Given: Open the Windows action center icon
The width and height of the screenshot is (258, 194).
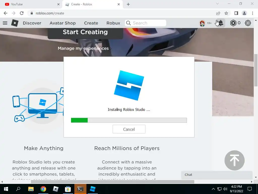Looking at the screenshot, I should [x=250, y=189].
